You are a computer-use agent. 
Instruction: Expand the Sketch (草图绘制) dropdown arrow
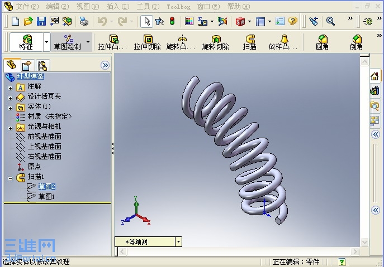(88, 42)
